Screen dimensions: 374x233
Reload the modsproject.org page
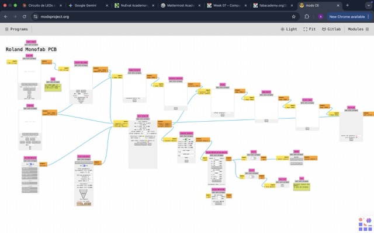pos(25,17)
